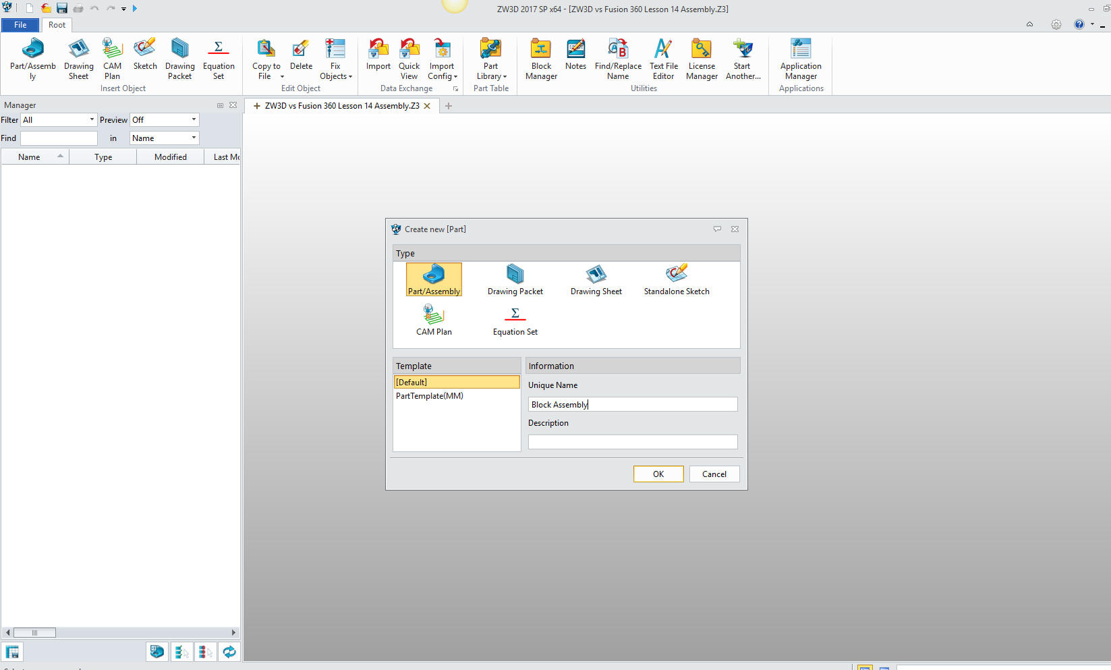Click the refresh icon at Manager bottom

coord(229,652)
